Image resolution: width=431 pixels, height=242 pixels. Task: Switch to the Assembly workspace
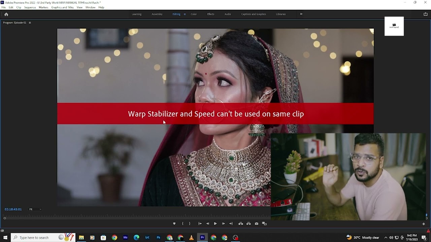(x=157, y=14)
